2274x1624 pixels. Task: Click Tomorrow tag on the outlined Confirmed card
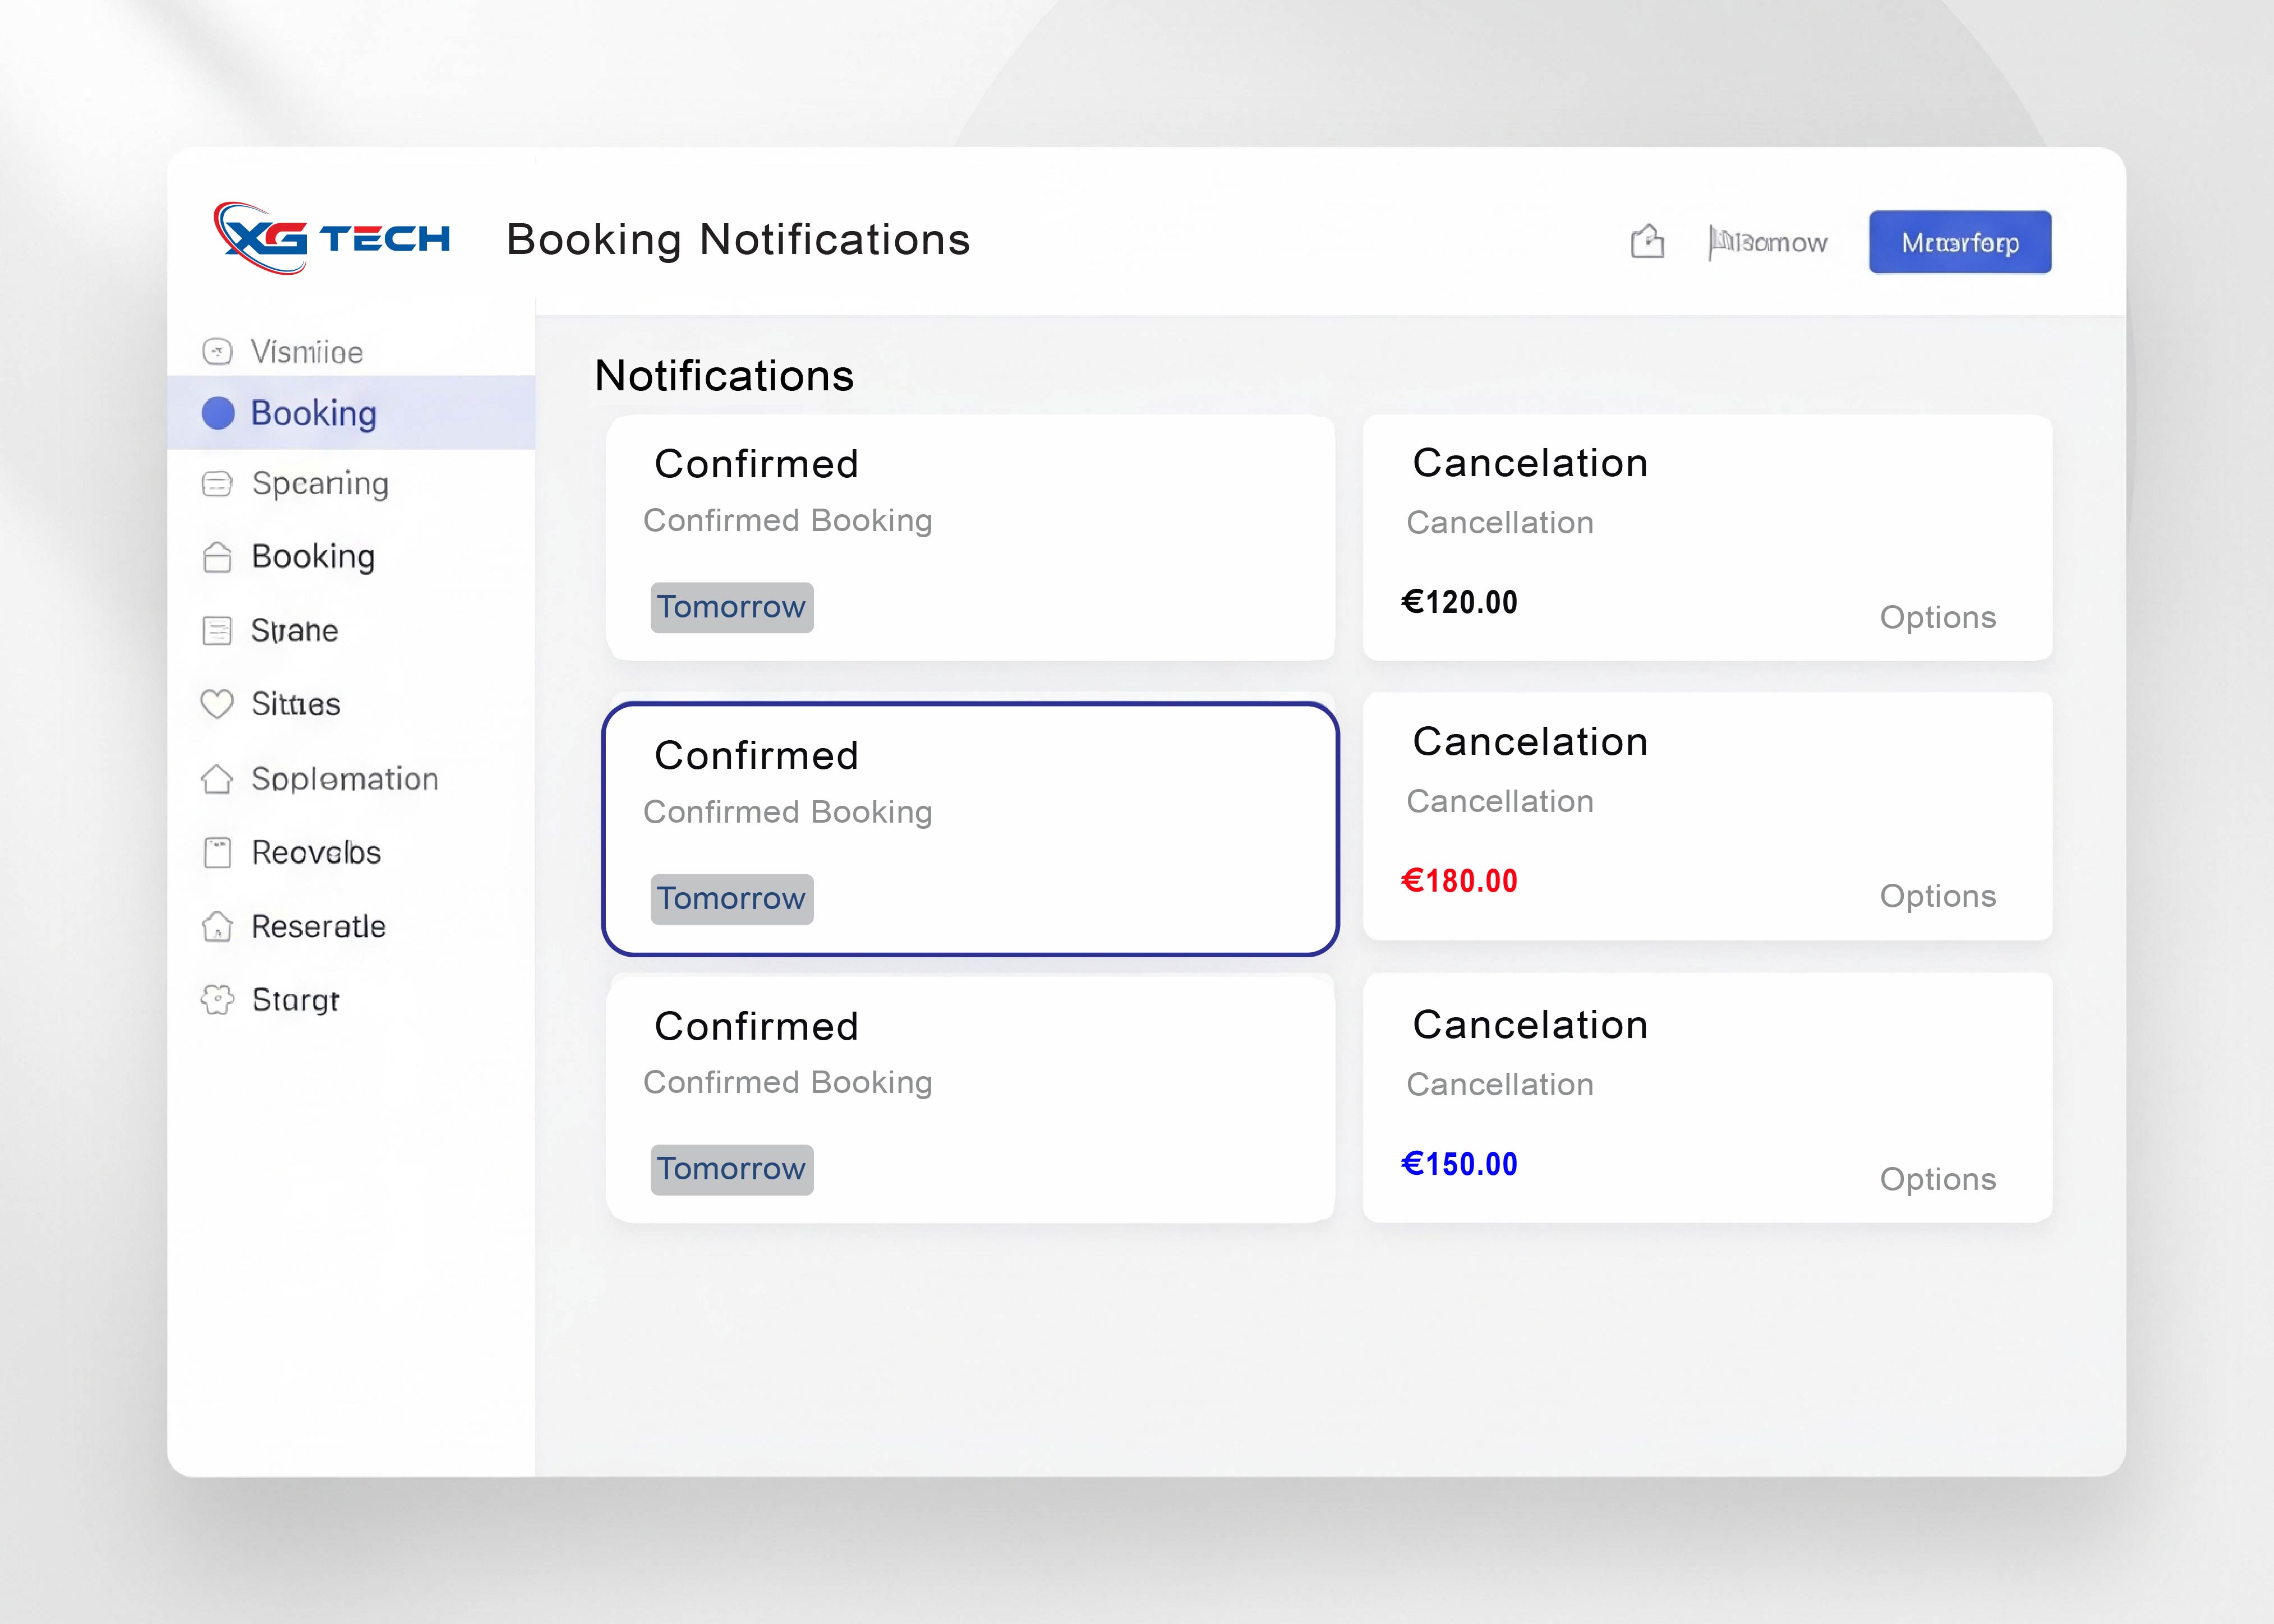[x=732, y=899]
